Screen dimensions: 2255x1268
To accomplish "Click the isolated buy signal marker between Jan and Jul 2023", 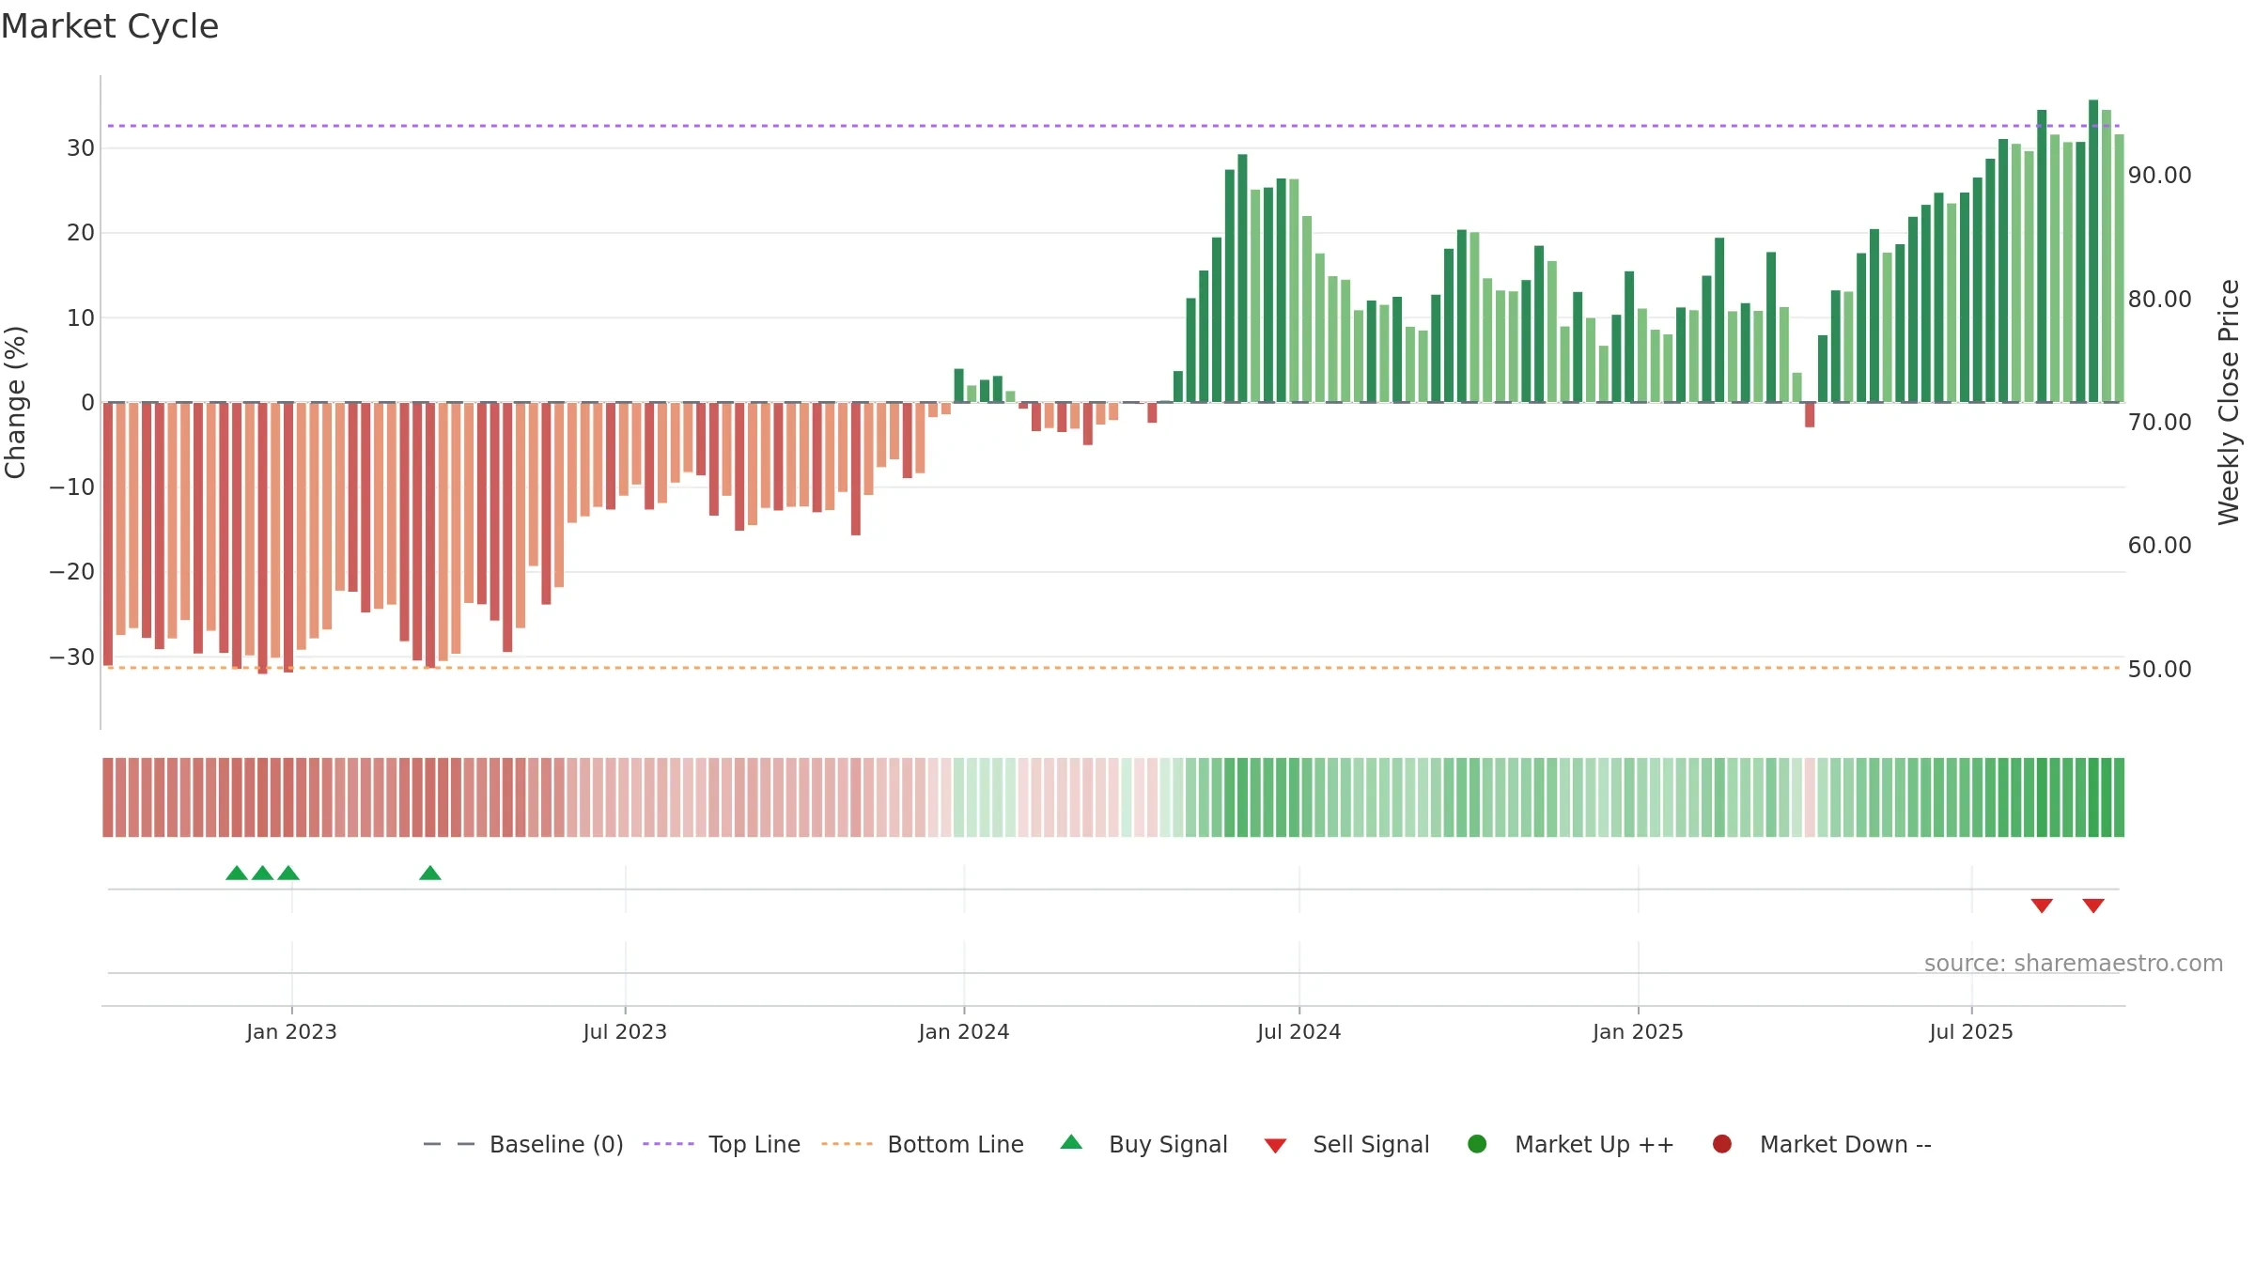I will pyautogui.click(x=430, y=874).
